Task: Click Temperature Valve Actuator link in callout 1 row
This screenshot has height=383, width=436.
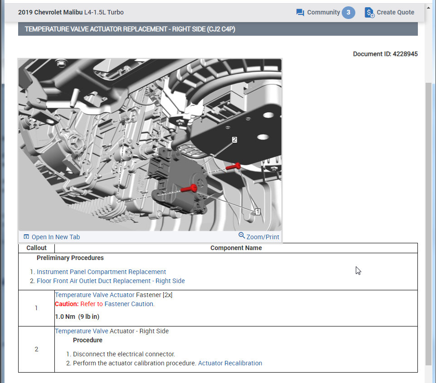Action: (94, 295)
